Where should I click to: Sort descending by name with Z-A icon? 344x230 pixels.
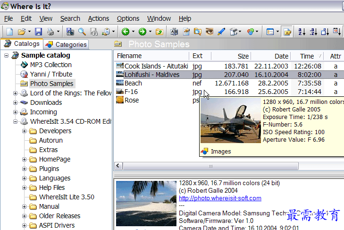click(302, 32)
